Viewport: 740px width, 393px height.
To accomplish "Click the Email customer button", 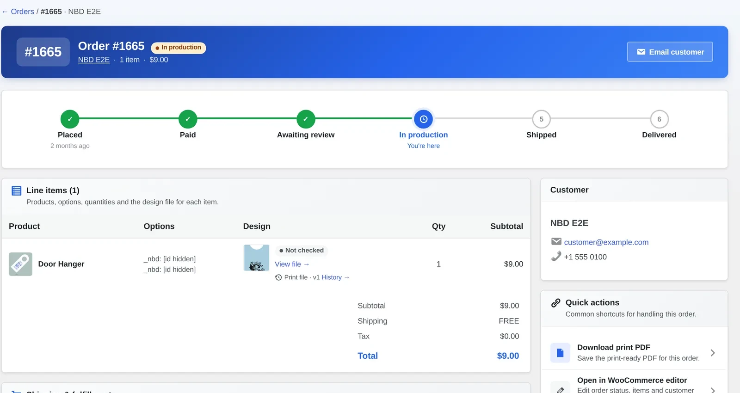I will coord(670,52).
